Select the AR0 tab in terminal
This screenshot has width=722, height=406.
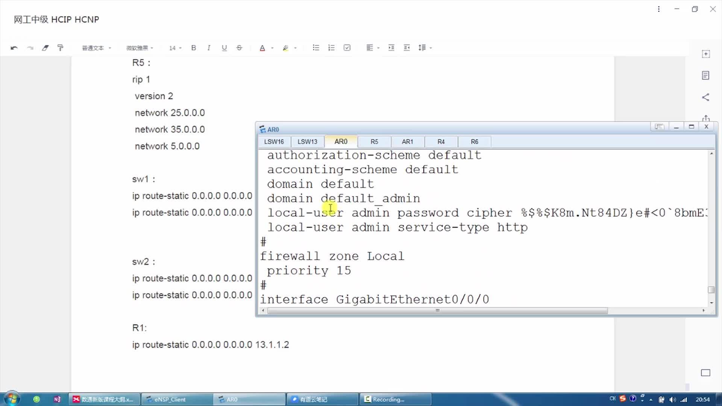[x=341, y=141]
